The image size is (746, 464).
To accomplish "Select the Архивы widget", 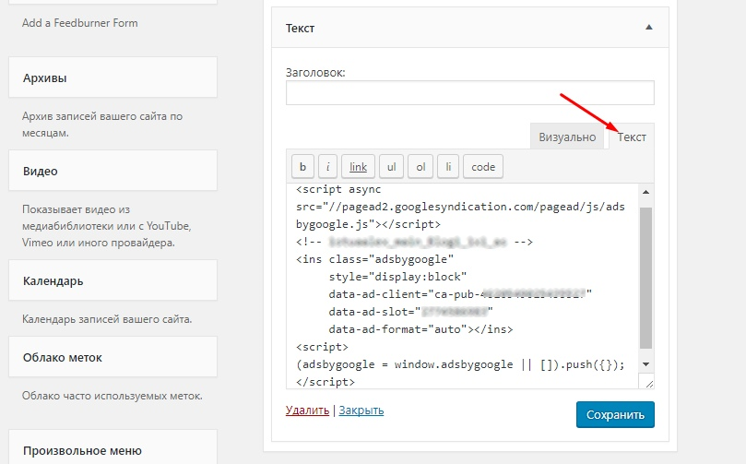I will (x=112, y=78).
